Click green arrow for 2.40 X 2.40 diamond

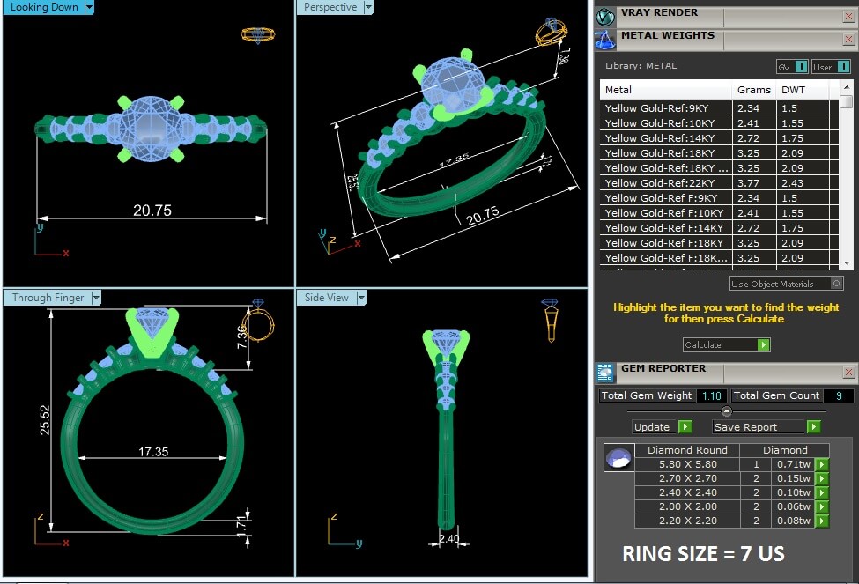pyautogui.click(x=821, y=492)
